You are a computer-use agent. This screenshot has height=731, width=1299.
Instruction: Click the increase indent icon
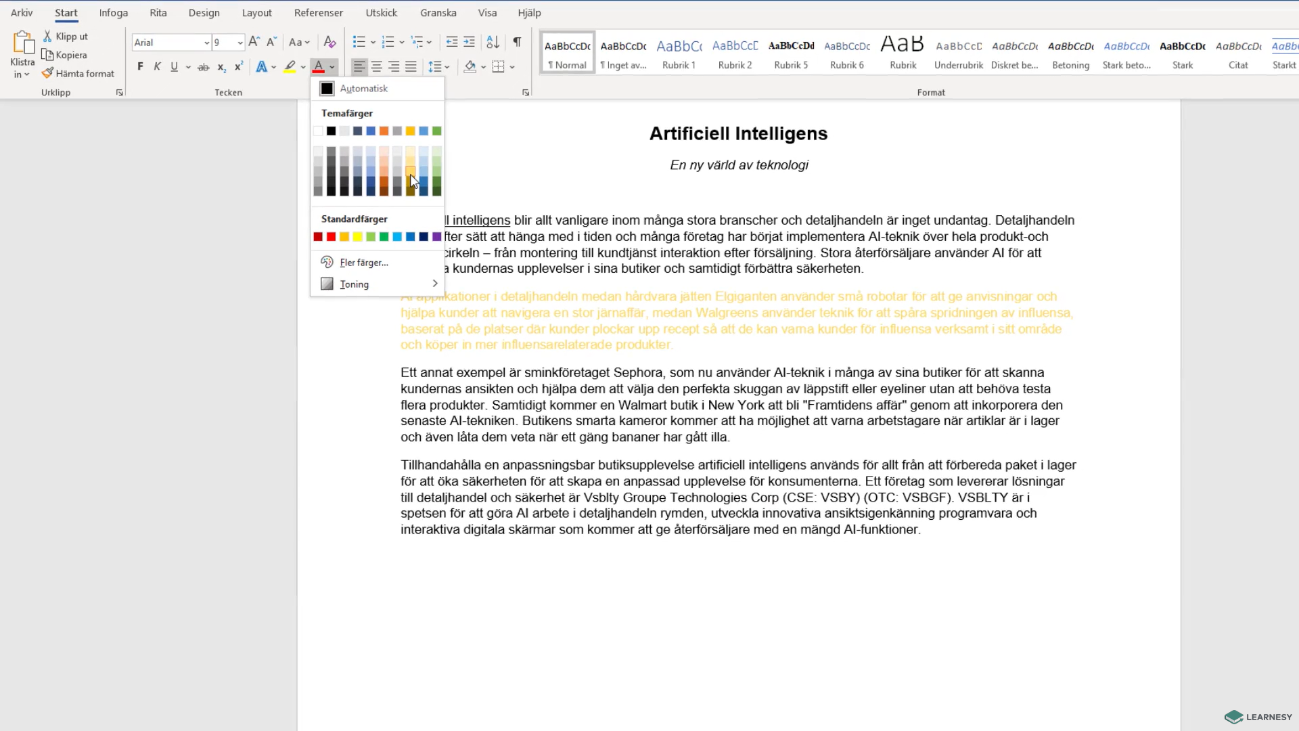(469, 42)
